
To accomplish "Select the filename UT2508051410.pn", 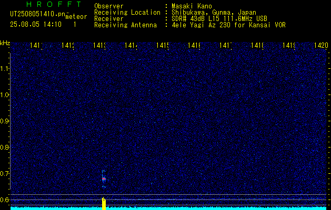I will [38, 14].
